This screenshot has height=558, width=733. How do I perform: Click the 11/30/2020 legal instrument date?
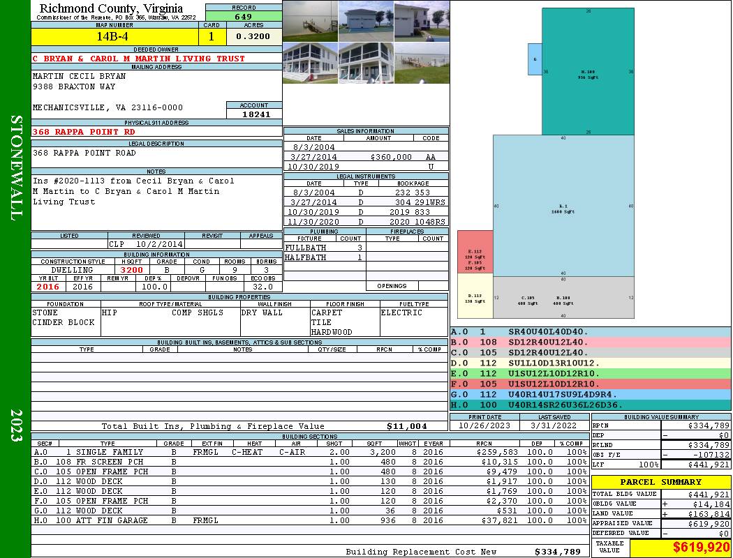pyautogui.click(x=313, y=222)
